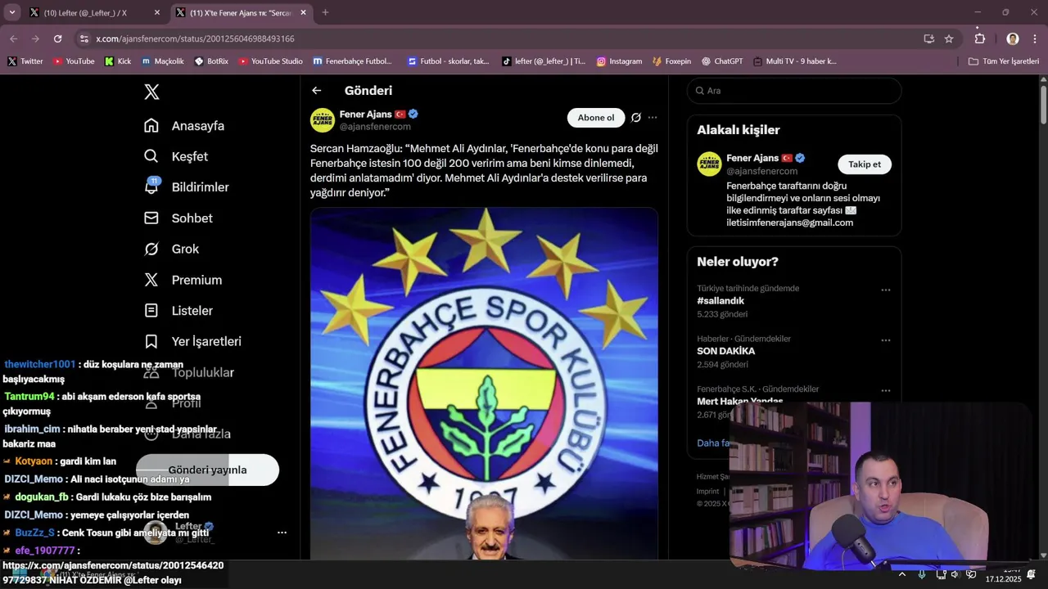Screen dimensions: 1048x589
Task: Open the TikTok lefter bookmark
Action: [544, 61]
